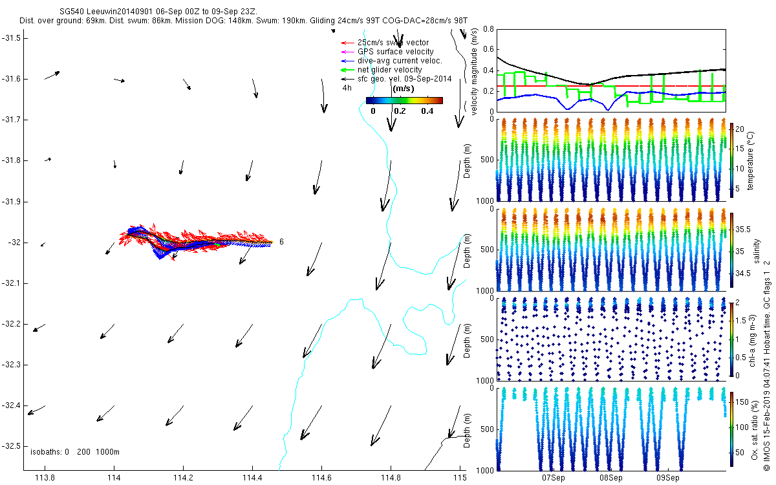Click the '115' longitude tick label

coord(460,478)
